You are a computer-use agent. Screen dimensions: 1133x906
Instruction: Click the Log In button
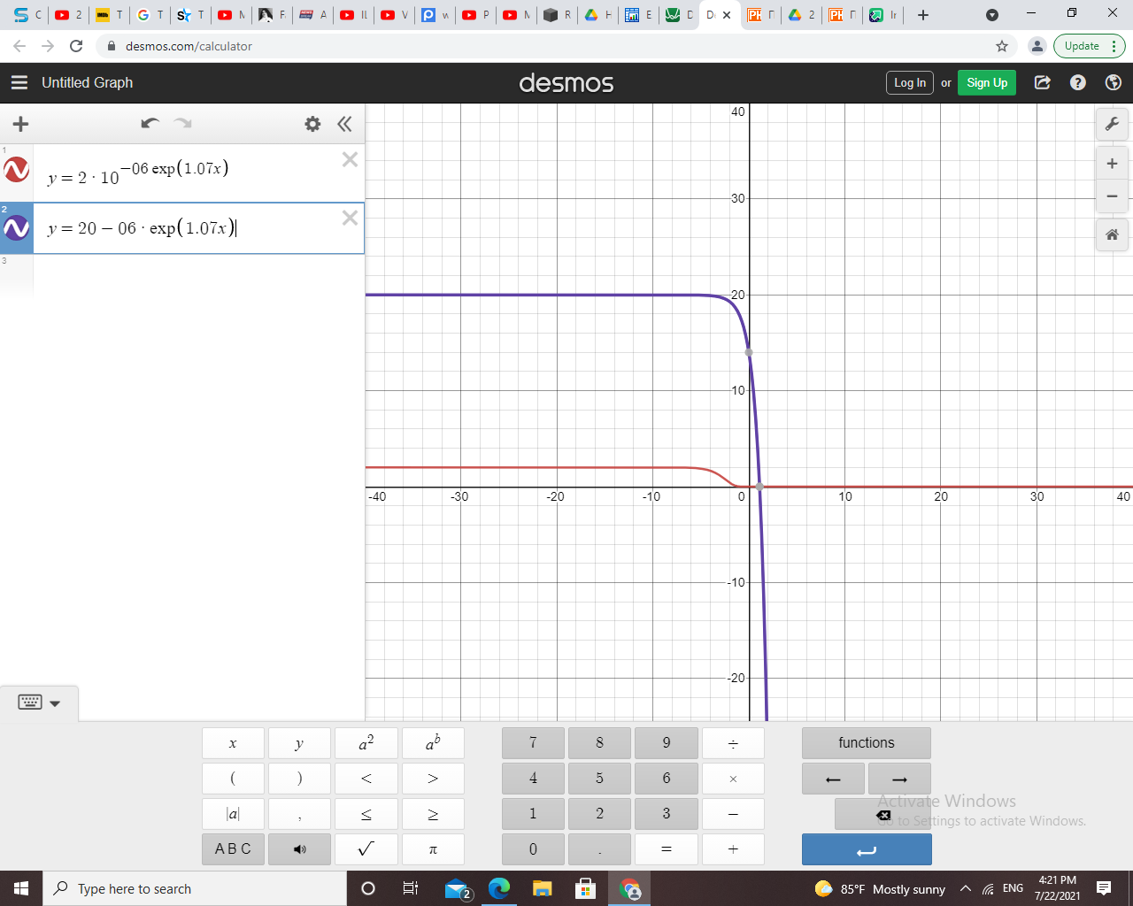pyautogui.click(x=910, y=82)
